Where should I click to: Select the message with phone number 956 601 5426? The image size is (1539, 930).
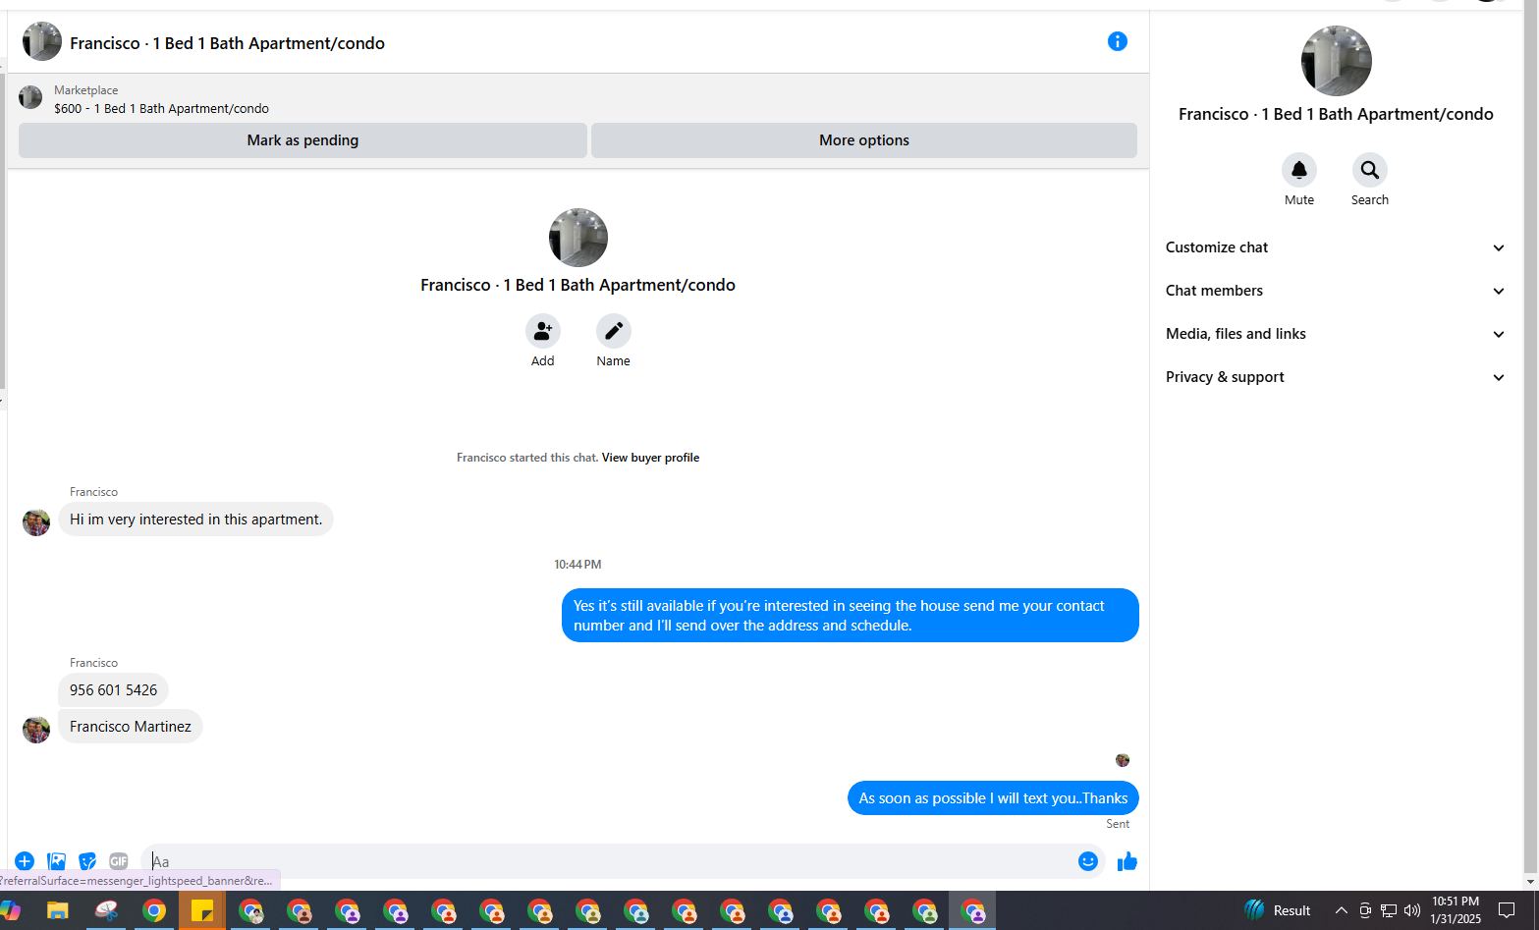tap(113, 690)
